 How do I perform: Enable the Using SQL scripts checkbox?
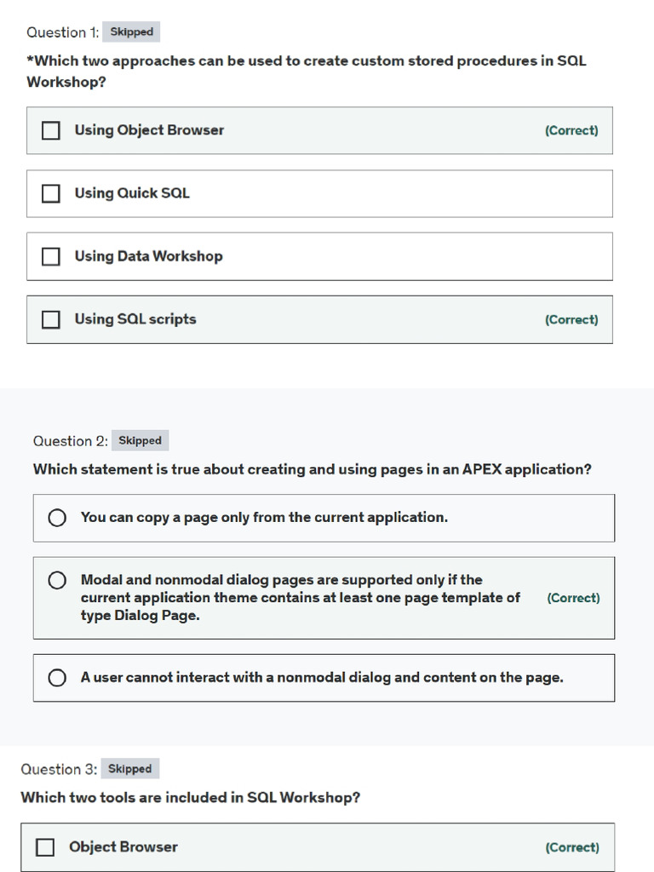51,319
